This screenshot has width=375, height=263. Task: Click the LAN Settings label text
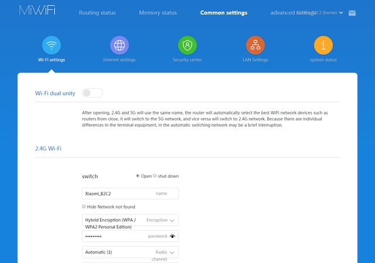point(255,60)
